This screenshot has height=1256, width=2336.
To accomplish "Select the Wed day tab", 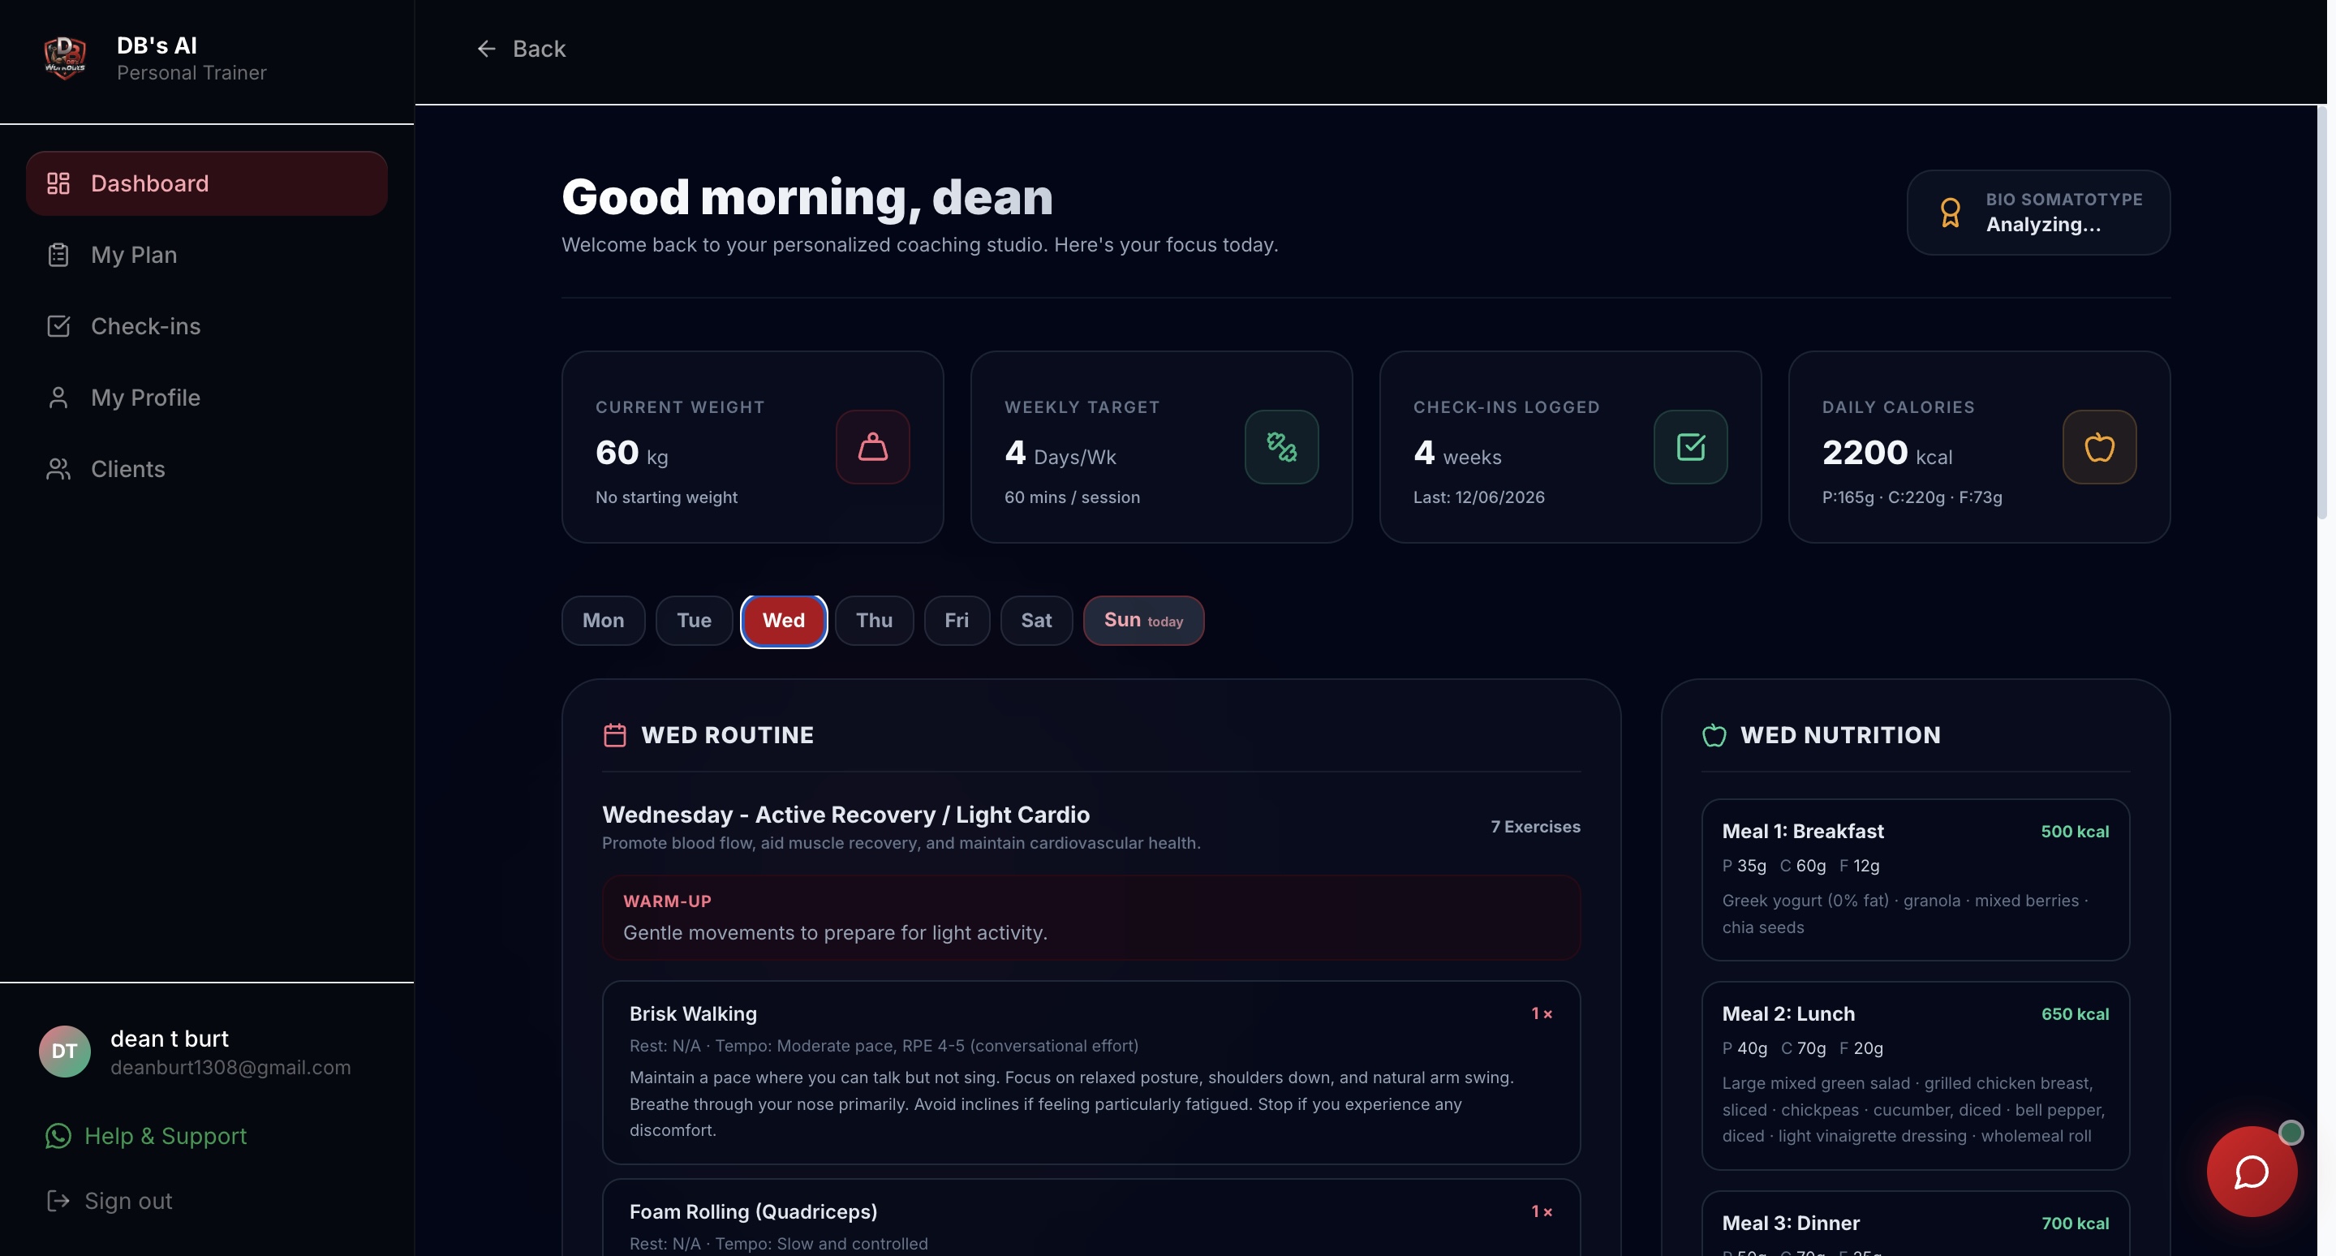I will tap(784, 620).
